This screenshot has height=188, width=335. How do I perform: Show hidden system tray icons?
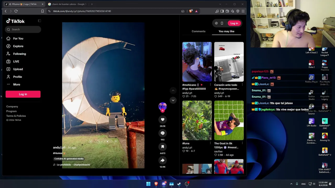coord(291,184)
